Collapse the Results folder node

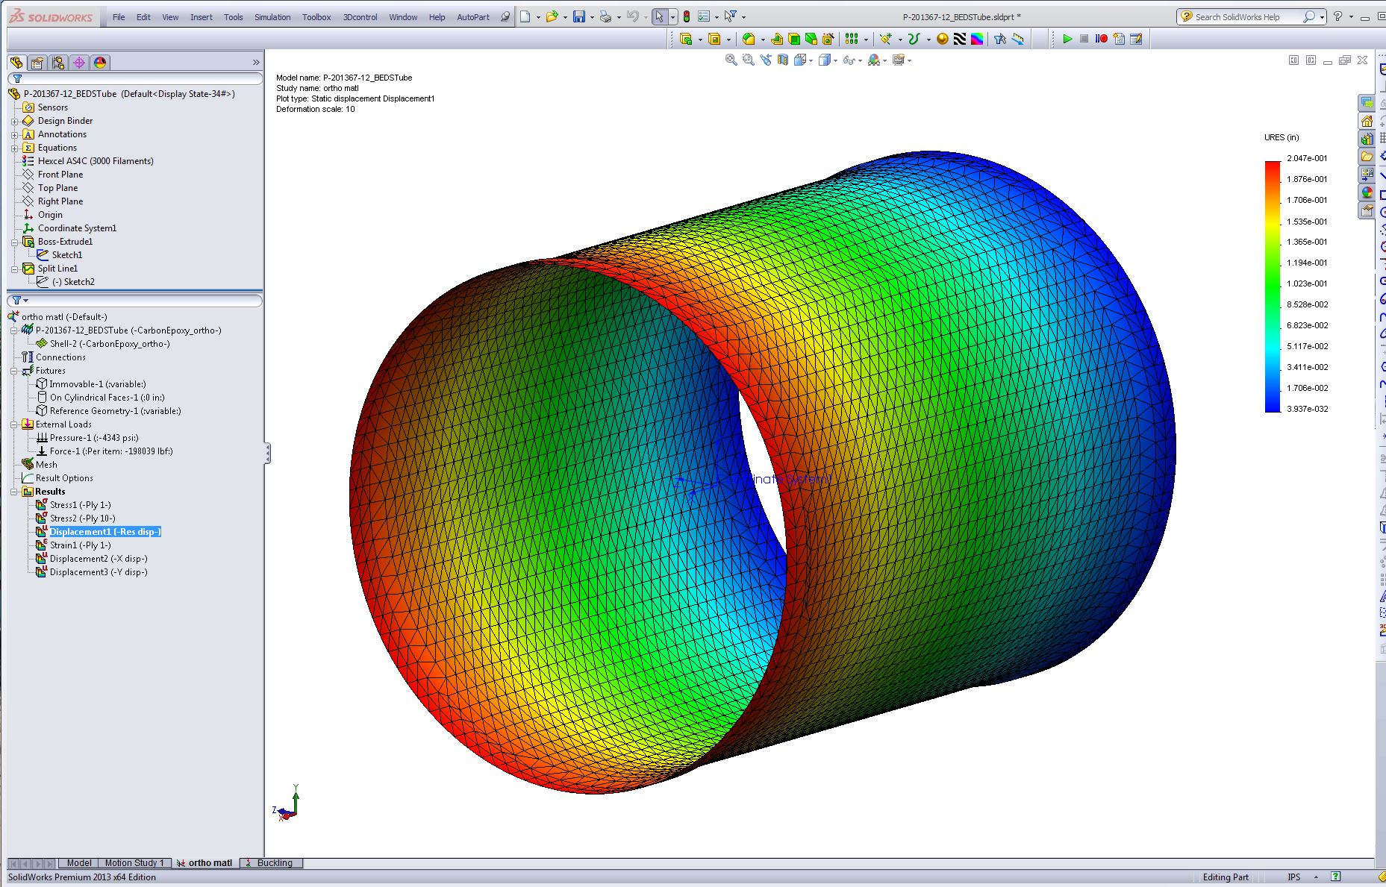(14, 492)
